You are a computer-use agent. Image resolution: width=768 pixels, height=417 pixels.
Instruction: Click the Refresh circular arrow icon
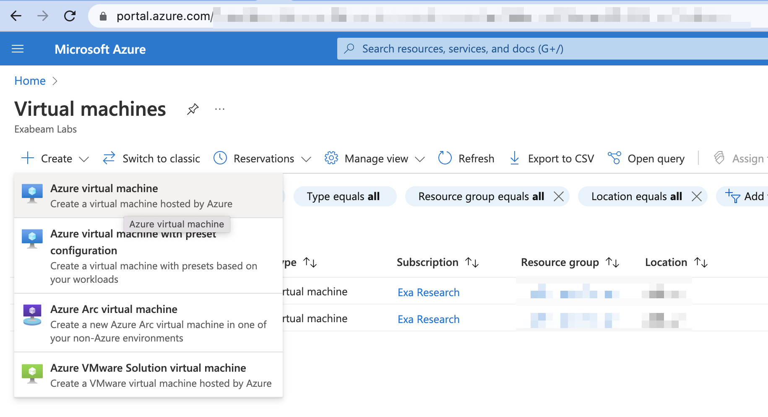tap(445, 158)
